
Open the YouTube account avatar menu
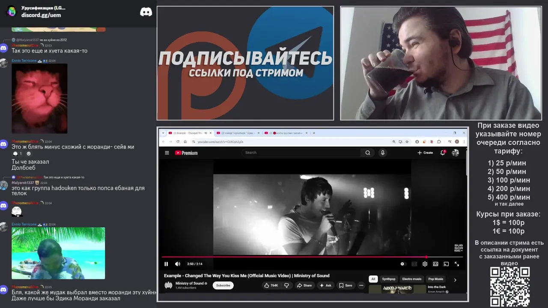(456, 153)
